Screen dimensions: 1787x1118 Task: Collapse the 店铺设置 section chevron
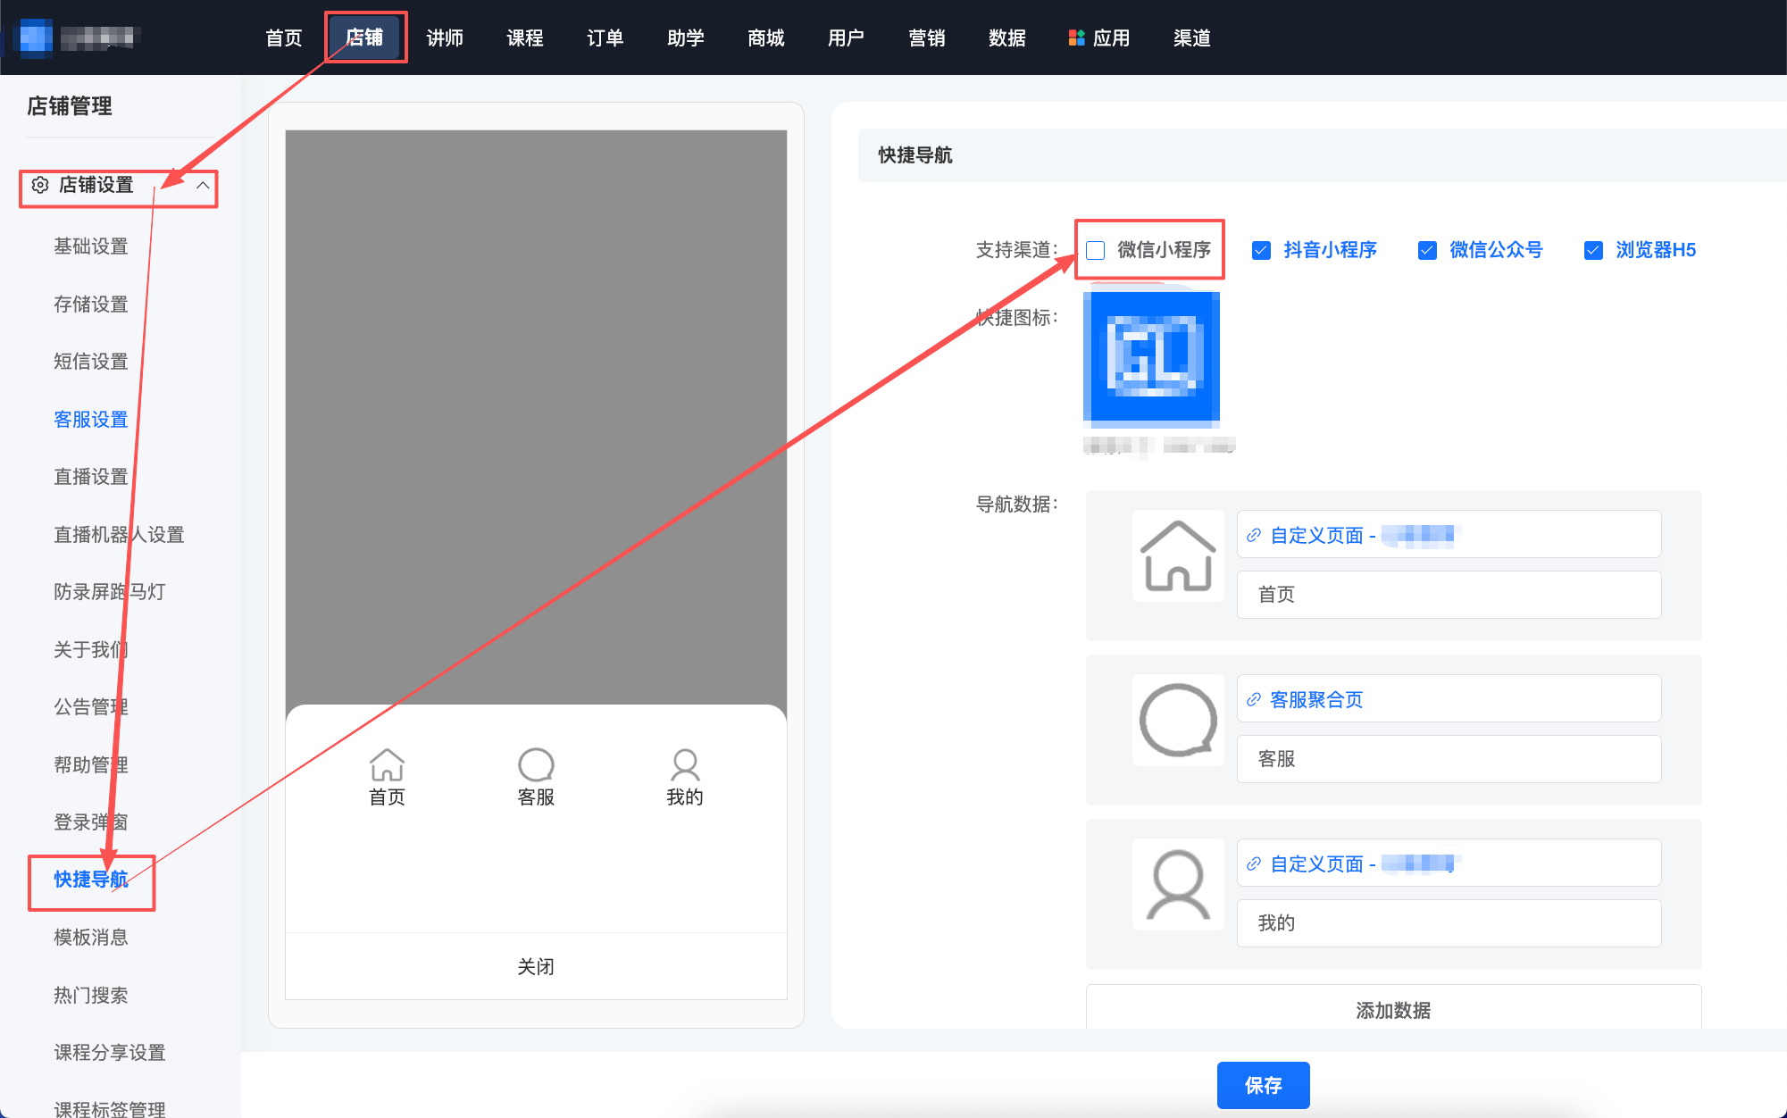[203, 185]
